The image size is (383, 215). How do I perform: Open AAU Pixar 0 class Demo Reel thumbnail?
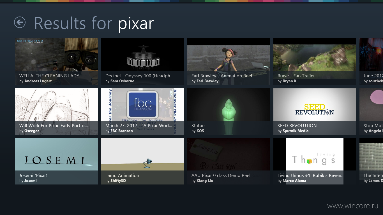[x=229, y=161]
